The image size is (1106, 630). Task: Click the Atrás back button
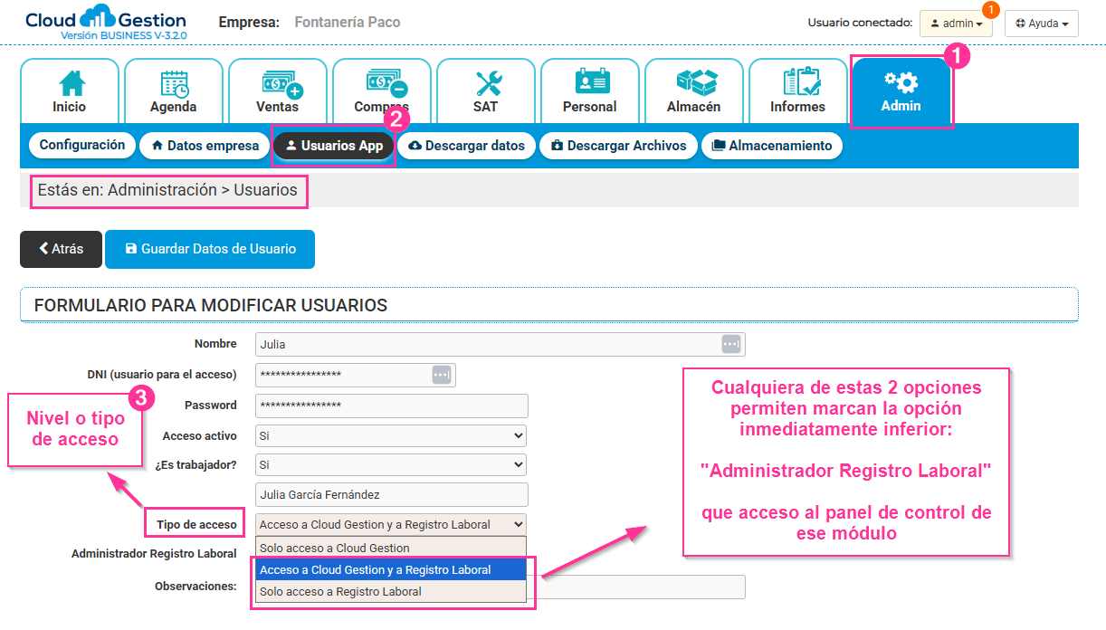(61, 249)
